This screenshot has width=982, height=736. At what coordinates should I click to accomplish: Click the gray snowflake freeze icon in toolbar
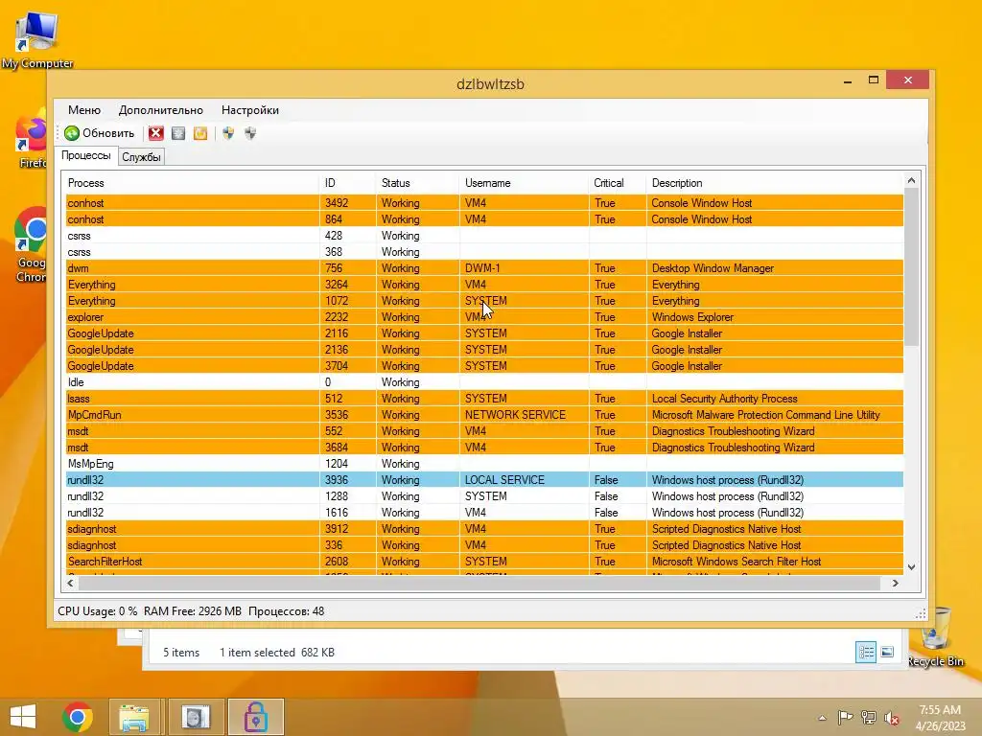click(x=178, y=132)
